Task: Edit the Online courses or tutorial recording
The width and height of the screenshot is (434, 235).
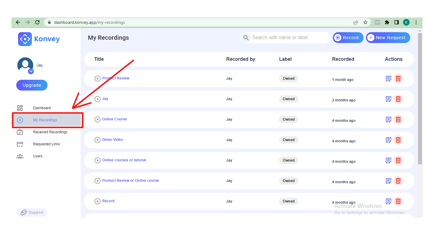Action: point(389,160)
